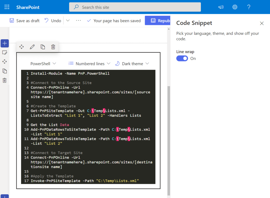This screenshot has height=198, width=270.
Task: Click the page vertical scrollbar
Action: (x=169, y=140)
